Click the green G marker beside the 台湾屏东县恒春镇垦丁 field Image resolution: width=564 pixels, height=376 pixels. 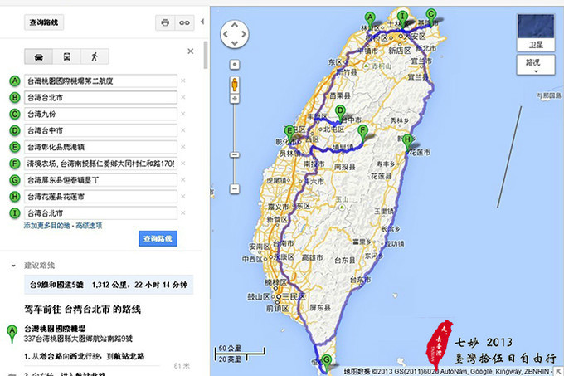pos(15,180)
